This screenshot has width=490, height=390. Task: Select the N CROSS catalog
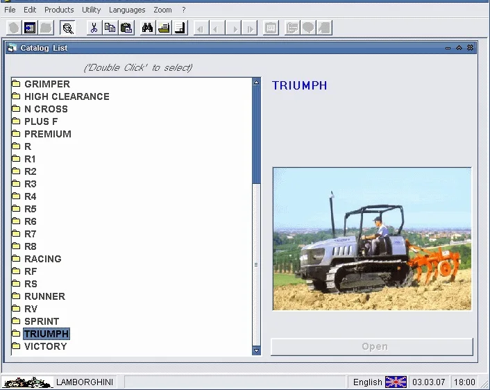click(x=46, y=109)
